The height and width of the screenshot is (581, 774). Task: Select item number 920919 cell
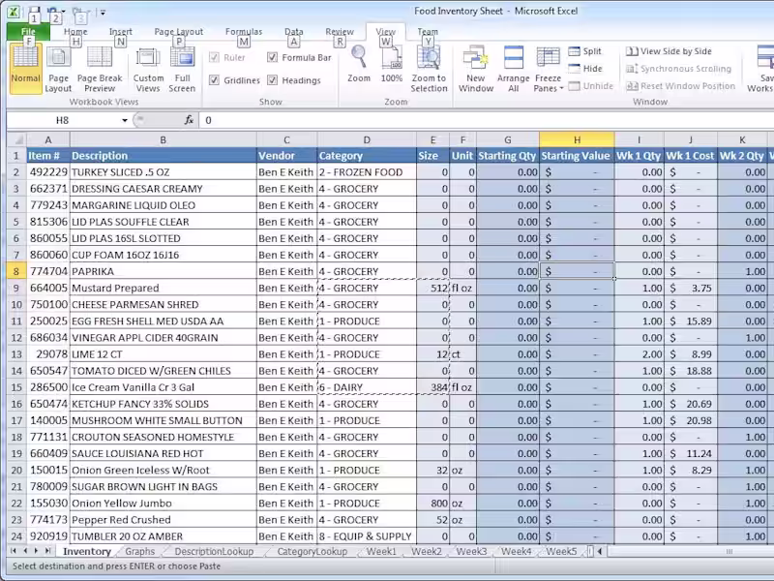[x=48, y=536]
